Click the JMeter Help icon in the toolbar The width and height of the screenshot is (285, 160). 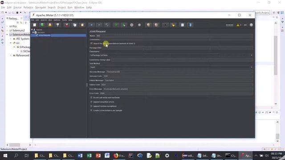click(x=190, y=25)
